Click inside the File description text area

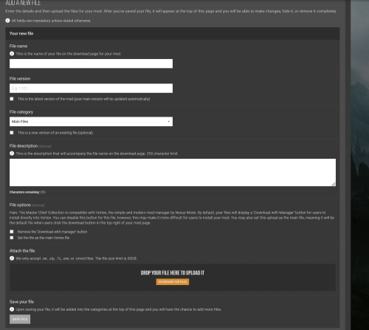pos(173,172)
